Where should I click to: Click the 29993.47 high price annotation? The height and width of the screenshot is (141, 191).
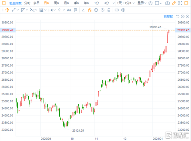click(x=155, y=27)
